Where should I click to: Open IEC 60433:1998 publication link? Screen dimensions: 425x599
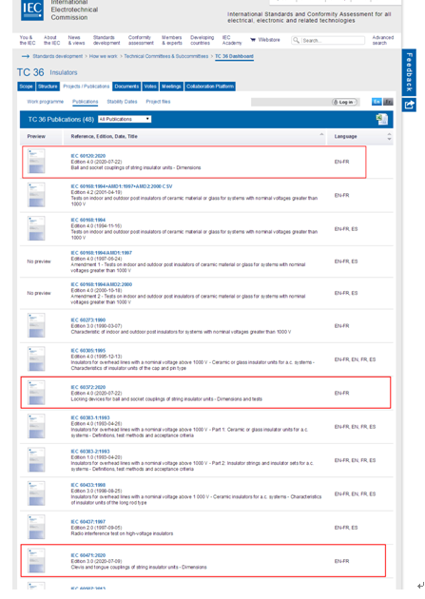point(88,485)
